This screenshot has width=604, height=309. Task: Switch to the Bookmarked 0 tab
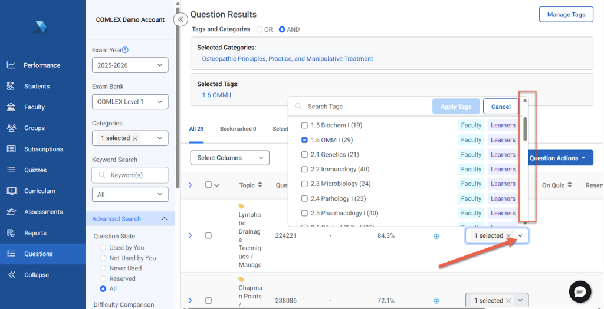coord(238,129)
